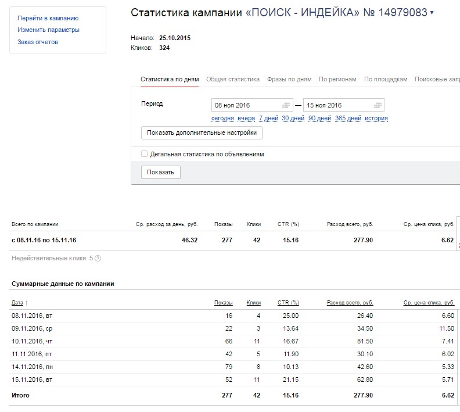The width and height of the screenshot is (460, 412).
Task: Open calendar icon in end date field
Action: click(x=378, y=105)
